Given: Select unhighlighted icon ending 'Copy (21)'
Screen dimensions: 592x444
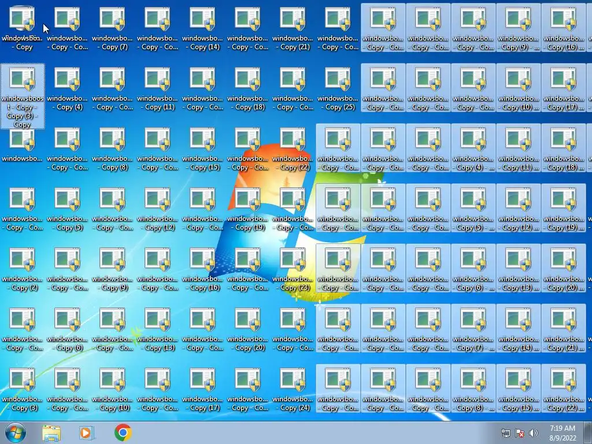Looking at the screenshot, I should (x=293, y=29).
